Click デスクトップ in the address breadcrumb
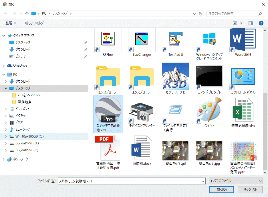The height and width of the screenshot is (197, 268). (x=60, y=13)
